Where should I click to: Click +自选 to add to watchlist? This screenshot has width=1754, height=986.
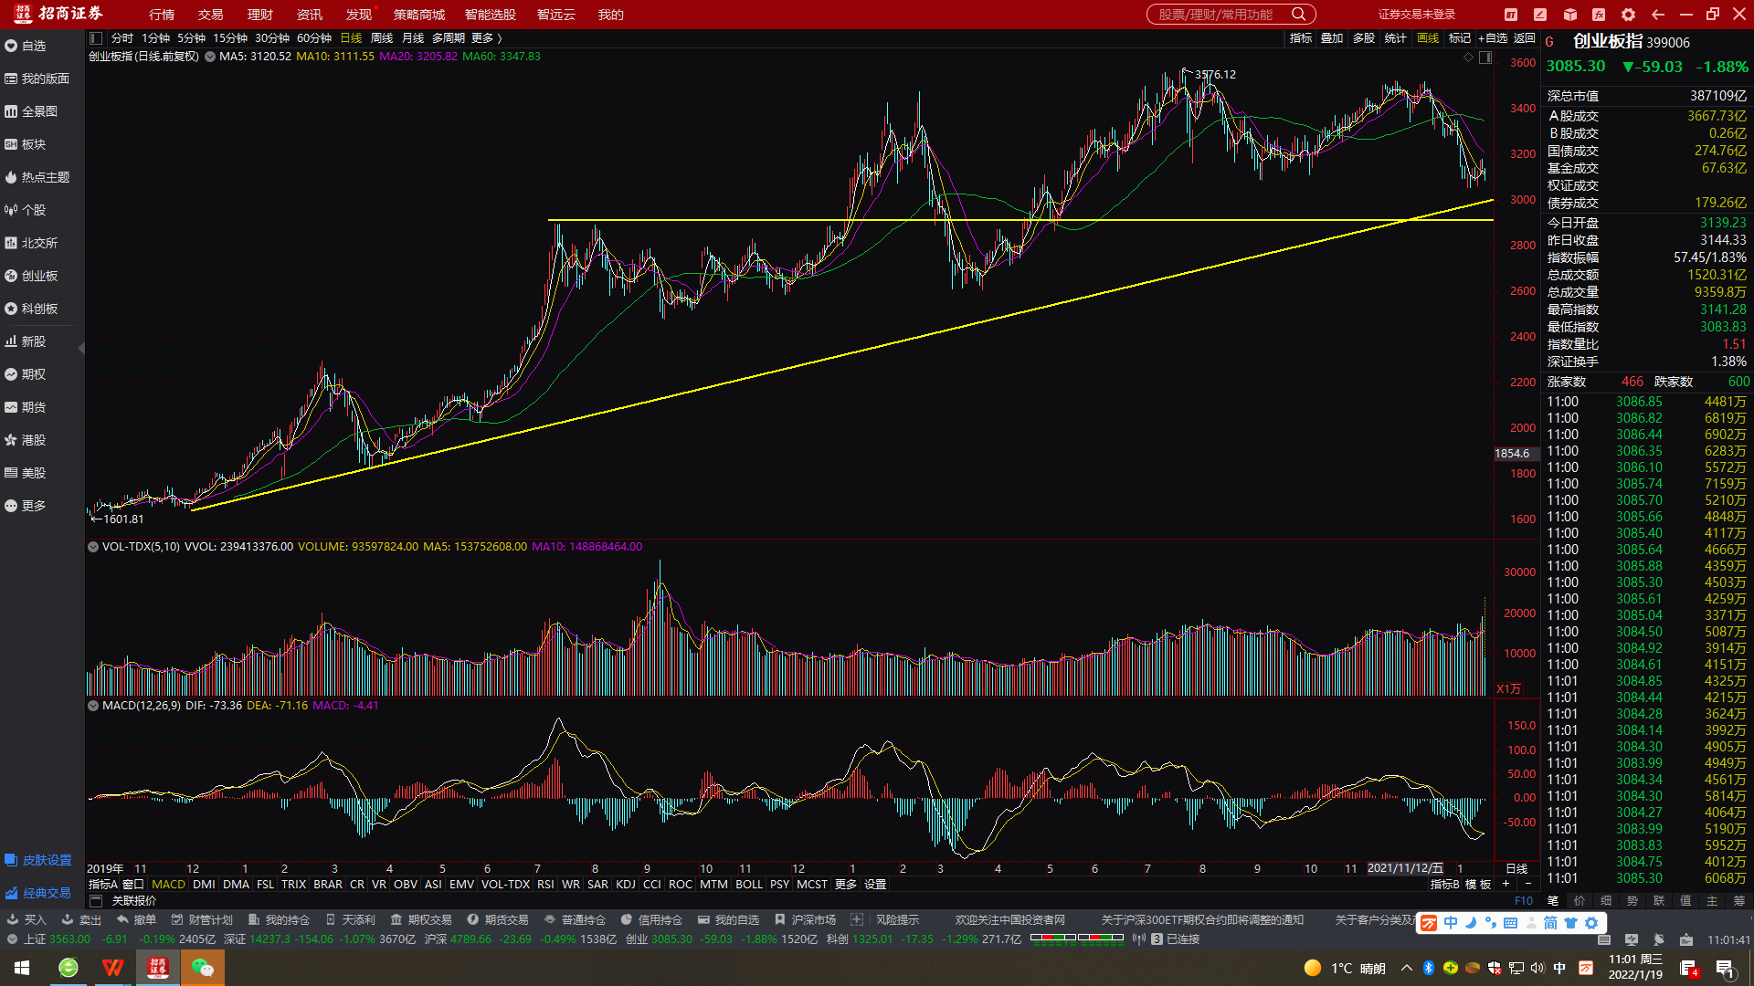1492,38
